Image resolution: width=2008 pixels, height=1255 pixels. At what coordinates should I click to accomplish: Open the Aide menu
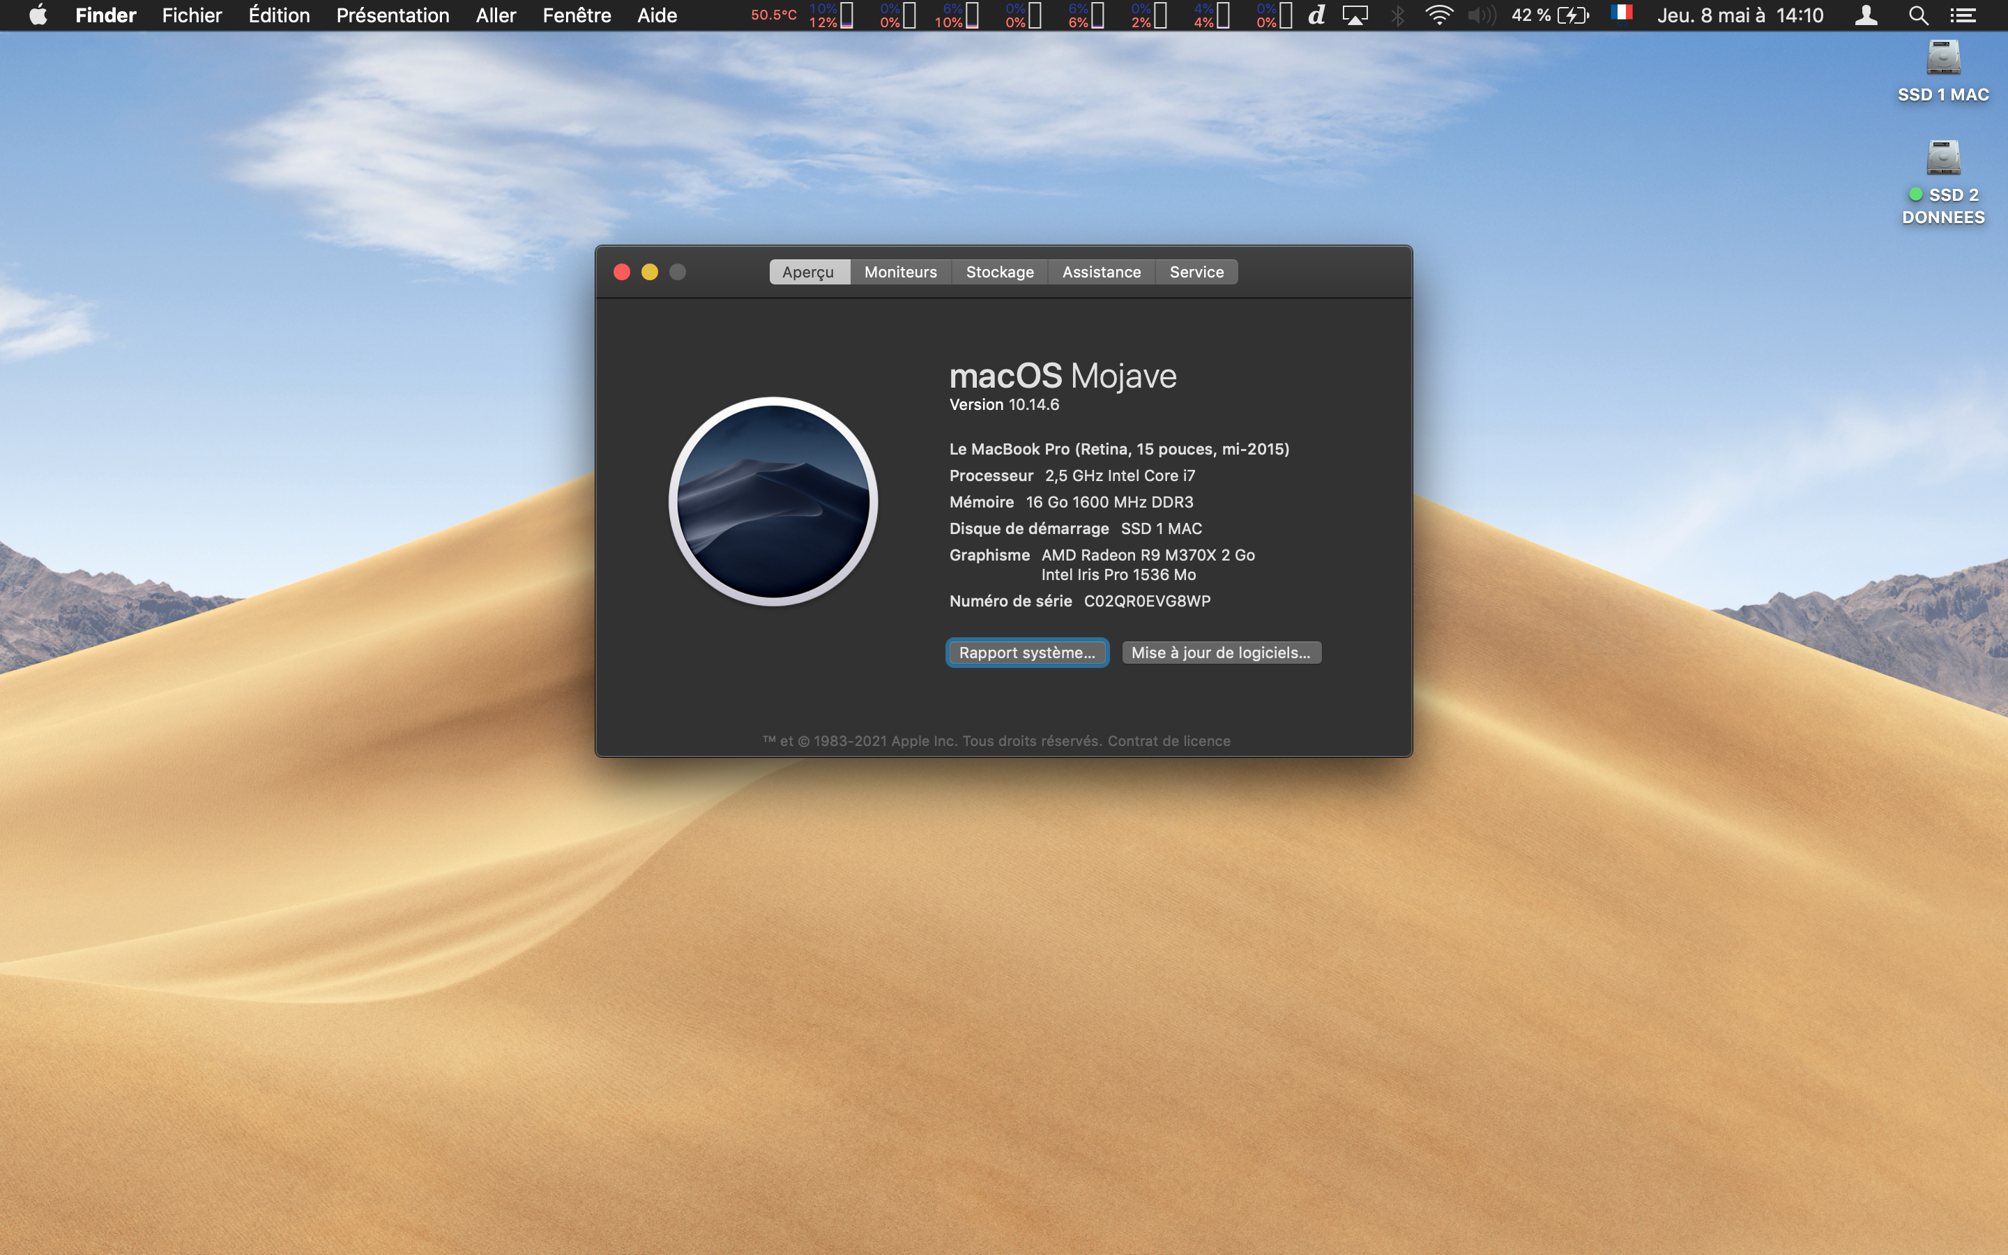pyautogui.click(x=657, y=15)
